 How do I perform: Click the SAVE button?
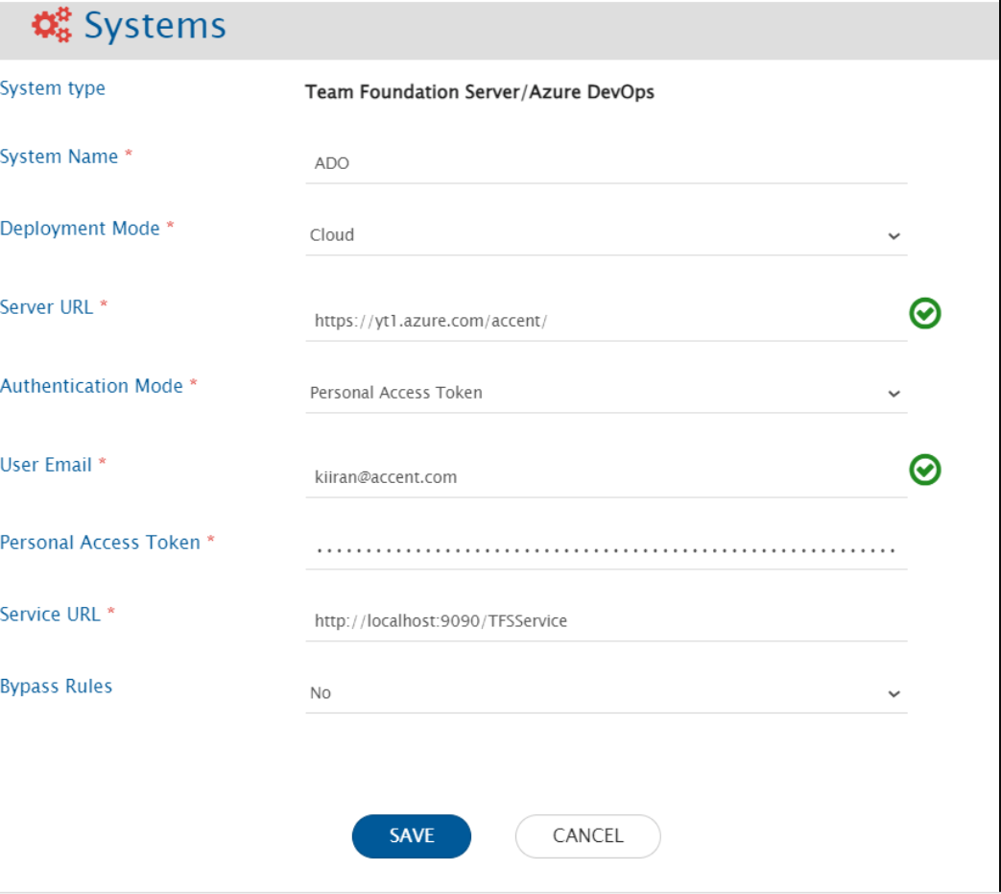click(411, 836)
